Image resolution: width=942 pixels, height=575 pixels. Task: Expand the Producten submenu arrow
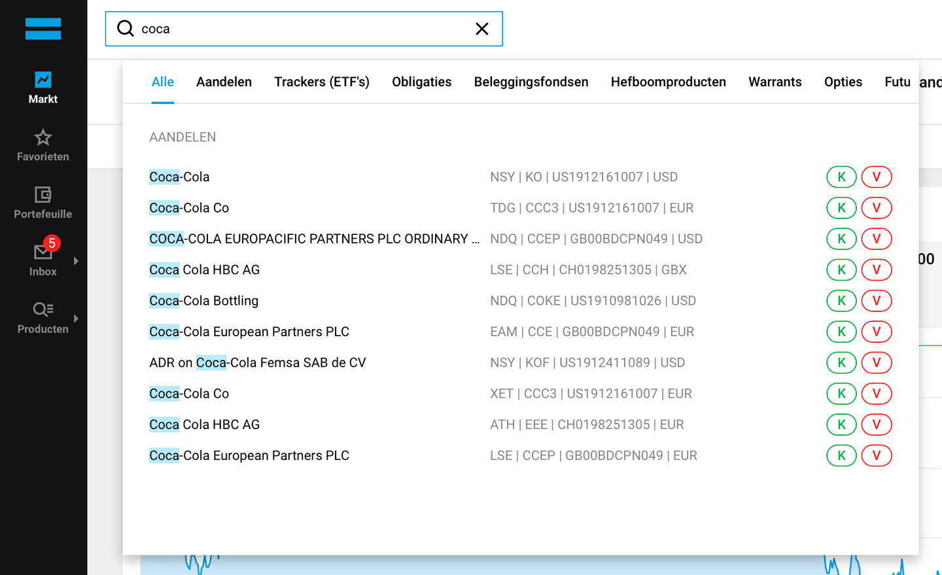77,319
